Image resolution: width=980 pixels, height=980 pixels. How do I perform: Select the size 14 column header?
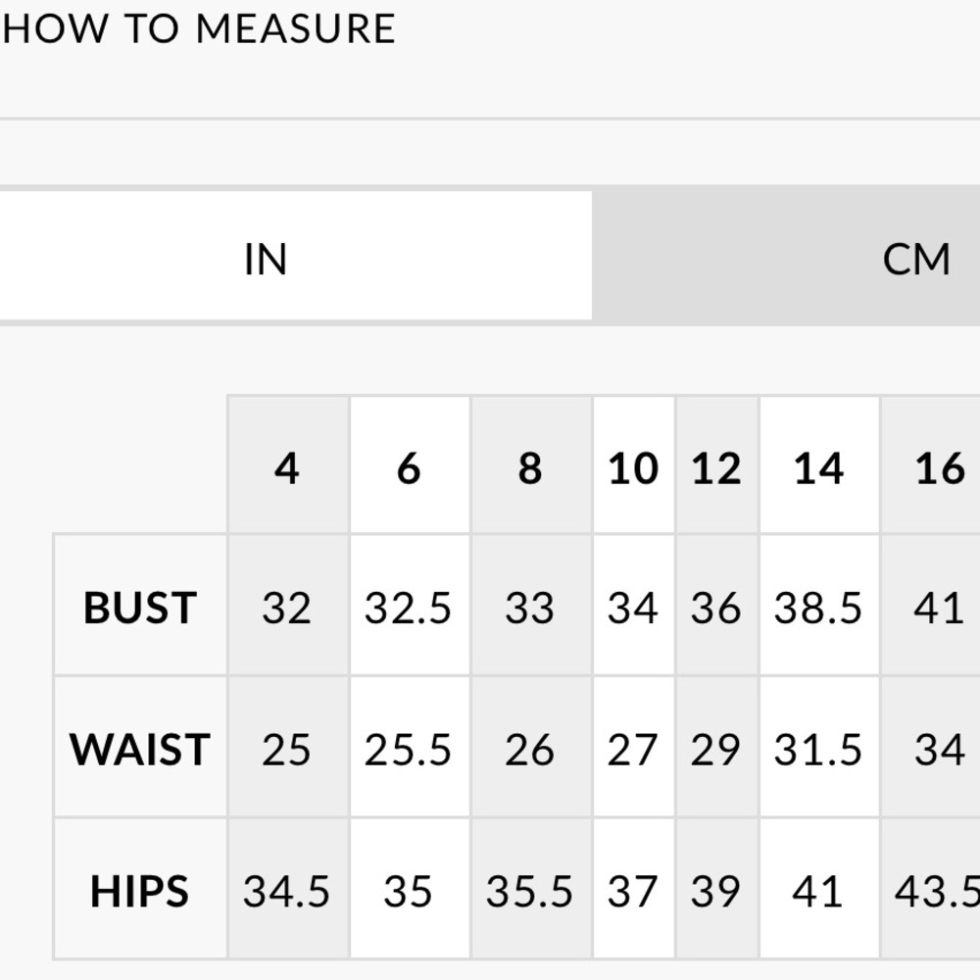(x=819, y=465)
